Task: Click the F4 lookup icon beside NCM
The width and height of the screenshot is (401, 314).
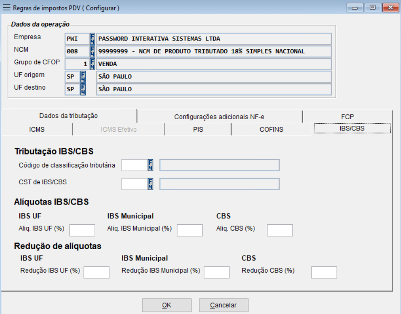Action: 92,51
